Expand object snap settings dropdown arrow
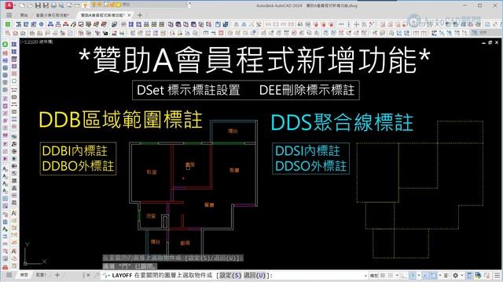Screen dimensions: 503x282 (x=440, y=275)
